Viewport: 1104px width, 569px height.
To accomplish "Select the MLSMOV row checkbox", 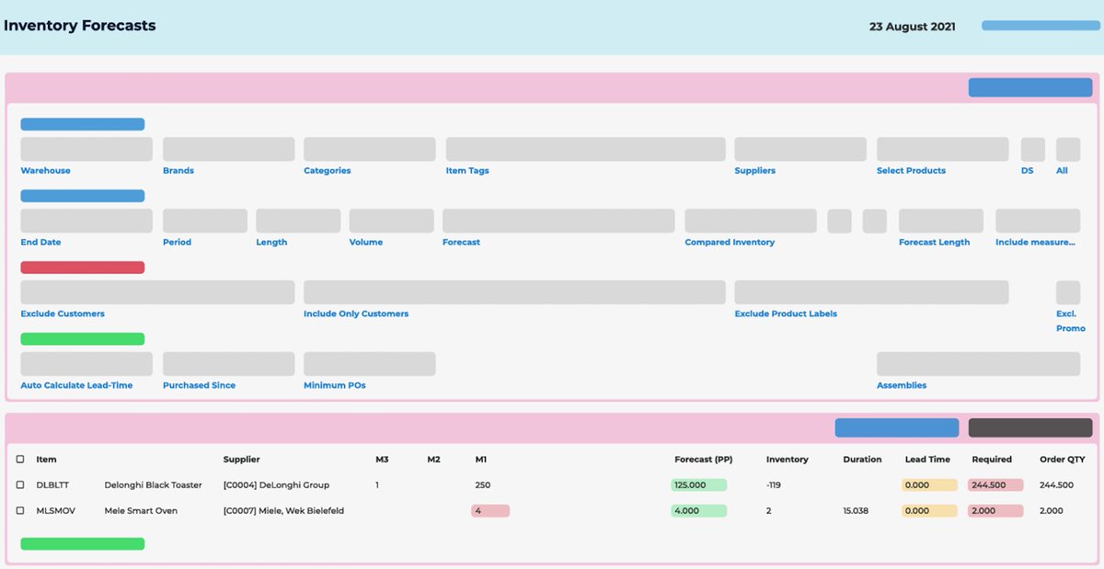I will pos(20,510).
